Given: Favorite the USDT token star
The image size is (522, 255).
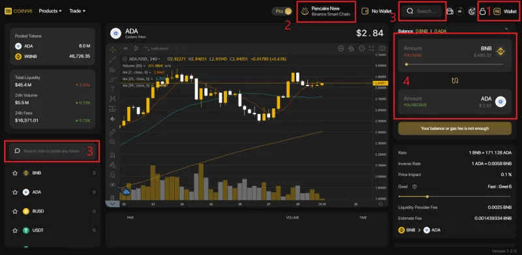Looking at the screenshot, I should [x=14, y=230].
